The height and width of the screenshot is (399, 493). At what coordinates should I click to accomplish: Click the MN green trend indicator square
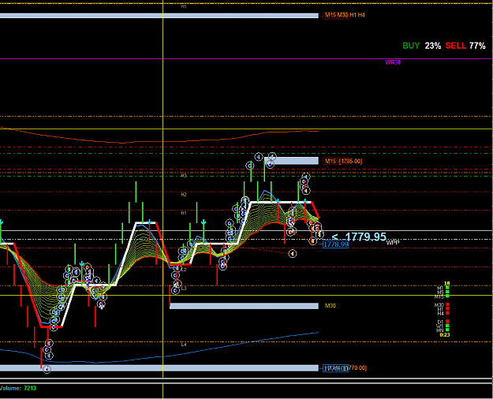[x=447, y=330]
